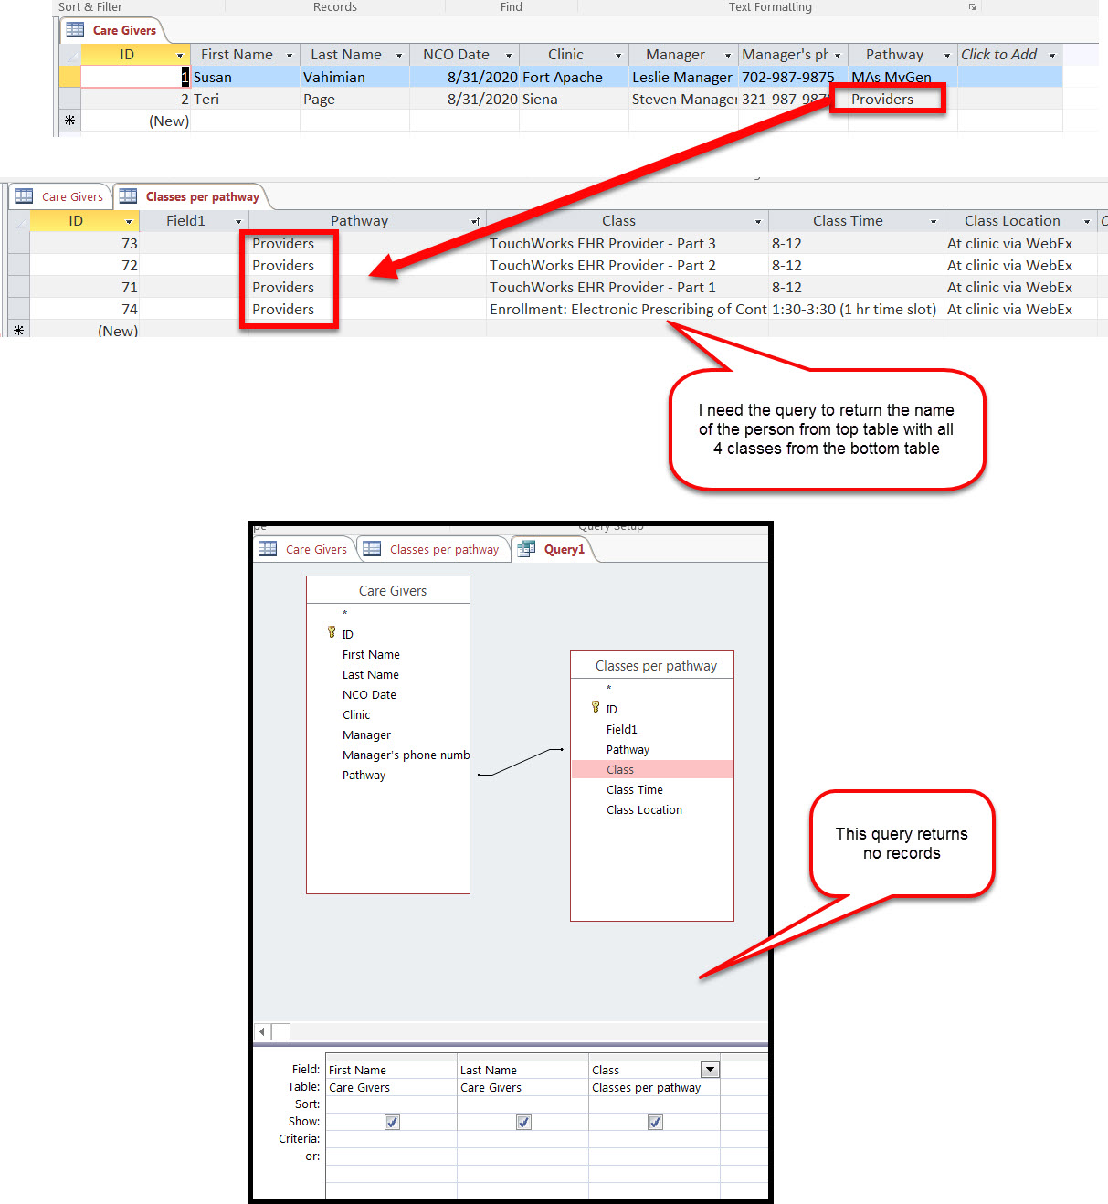
Task: Switch to the Care Givers tab in the query window
Action: pyautogui.click(x=315, y=548)
